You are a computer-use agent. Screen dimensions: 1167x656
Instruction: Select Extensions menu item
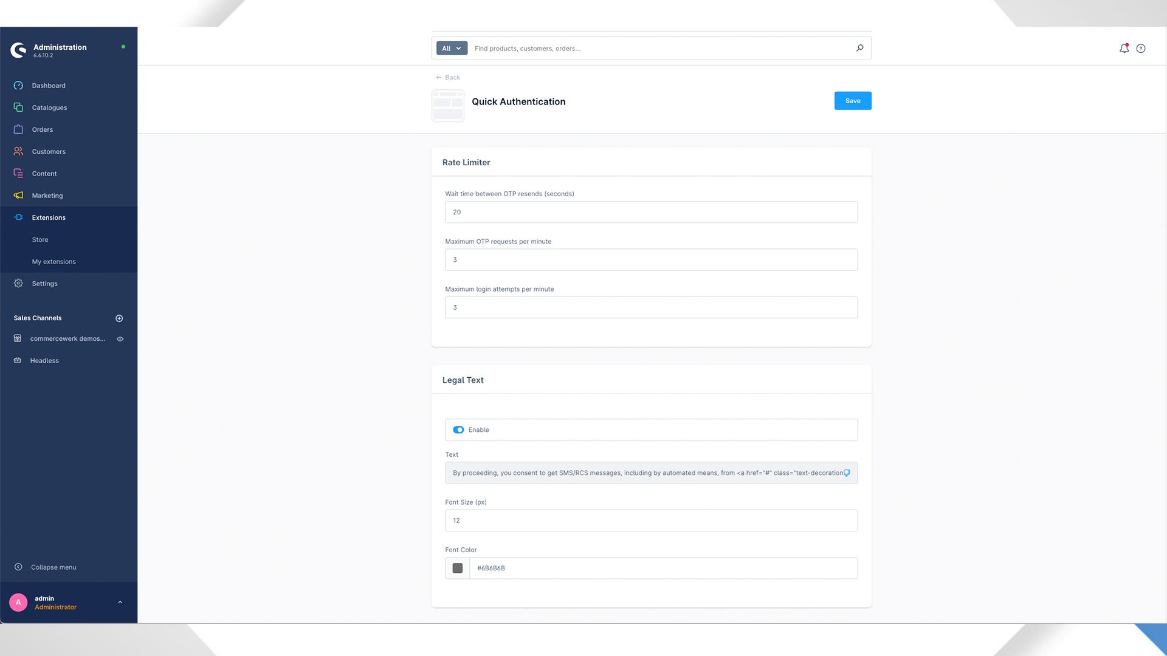coord(49,217)
